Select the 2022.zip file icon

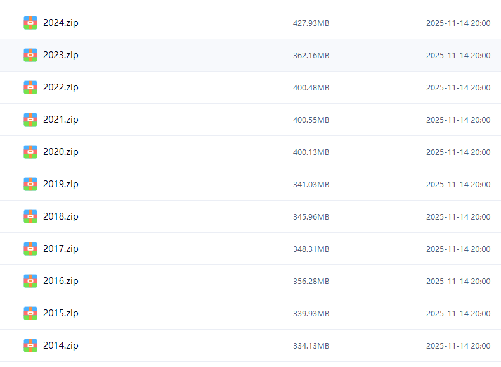(x=30, y=87)
